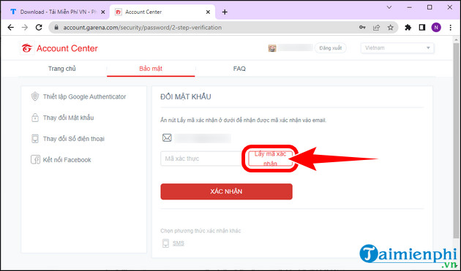Click the Google Authenticator shield icon
The width and height of the screenshot is (461, 271).
[35, 96]
